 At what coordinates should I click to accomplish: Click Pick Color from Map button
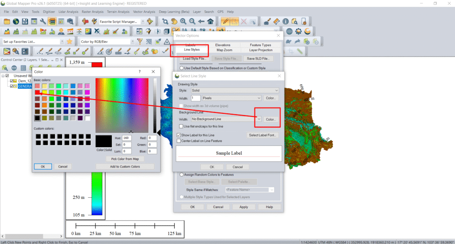click(125, 159)
